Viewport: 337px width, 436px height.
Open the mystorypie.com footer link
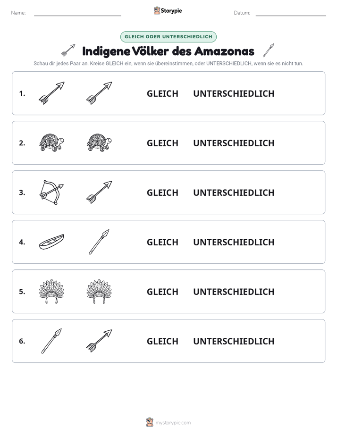click(x=168, y=422)
